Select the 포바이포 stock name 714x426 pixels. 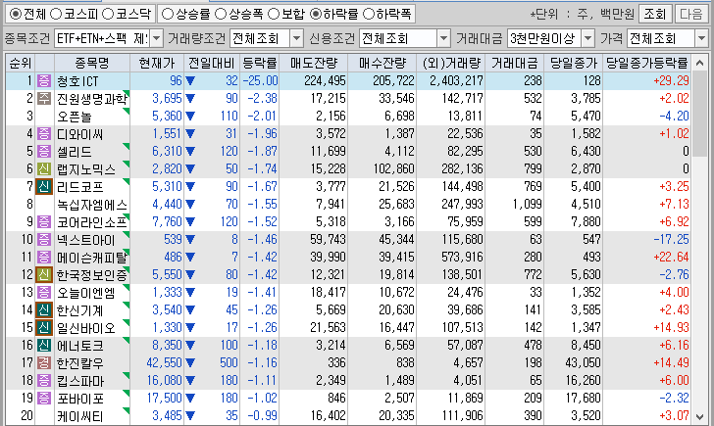click(80, 399)
